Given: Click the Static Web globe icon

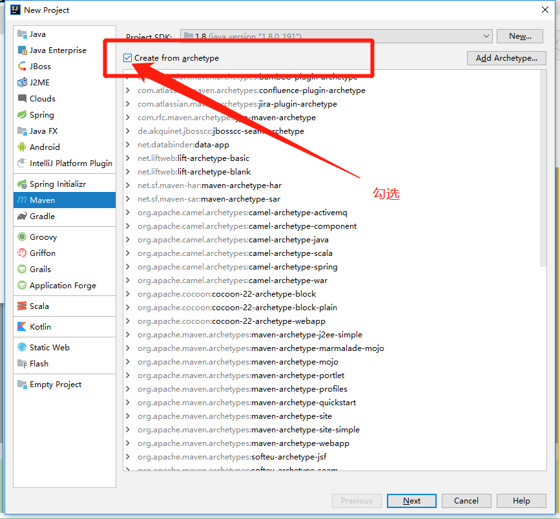Looking at the screenshot, I should click(x=22, y=348).
